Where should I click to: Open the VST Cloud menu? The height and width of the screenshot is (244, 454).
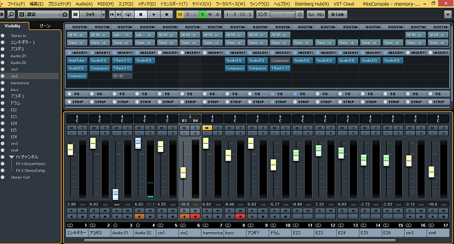(344, 4)
